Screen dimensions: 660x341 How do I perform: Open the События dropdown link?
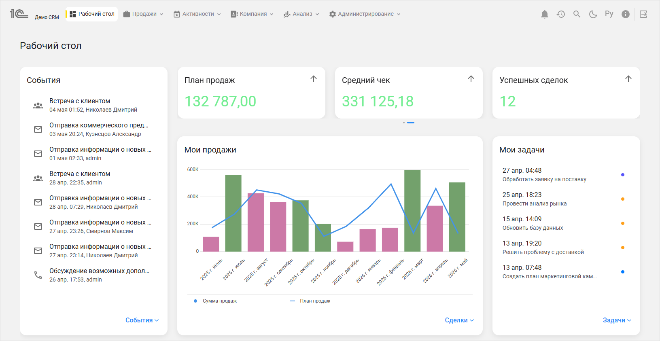click(142, 320)
